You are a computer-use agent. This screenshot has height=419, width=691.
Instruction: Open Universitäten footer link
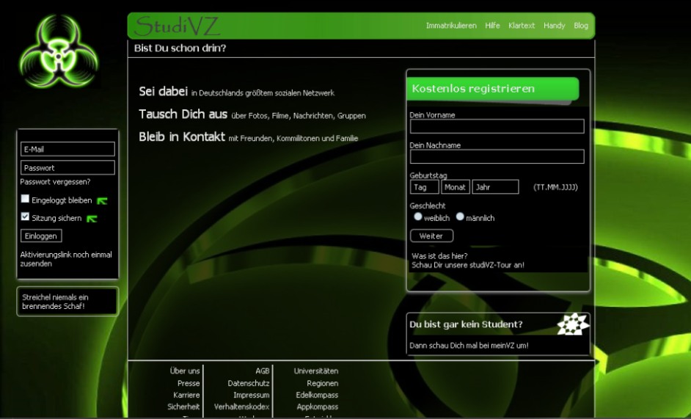point(316,371)
